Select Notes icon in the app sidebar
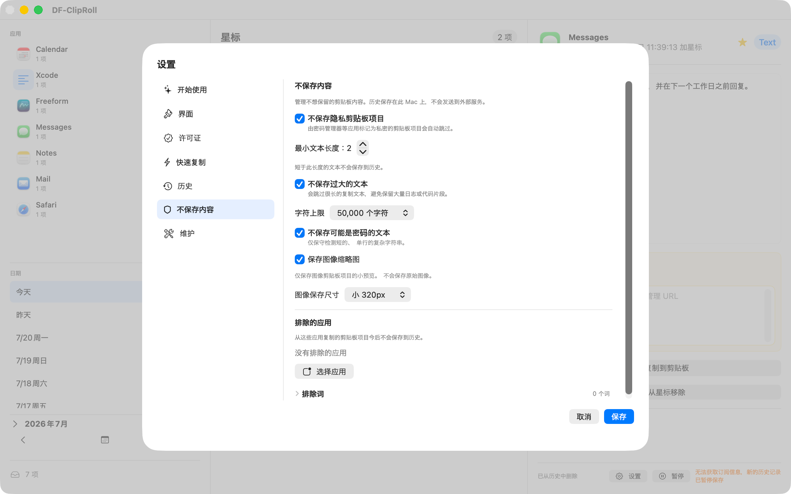Viewport: 791px width, 494px height. 23,157
